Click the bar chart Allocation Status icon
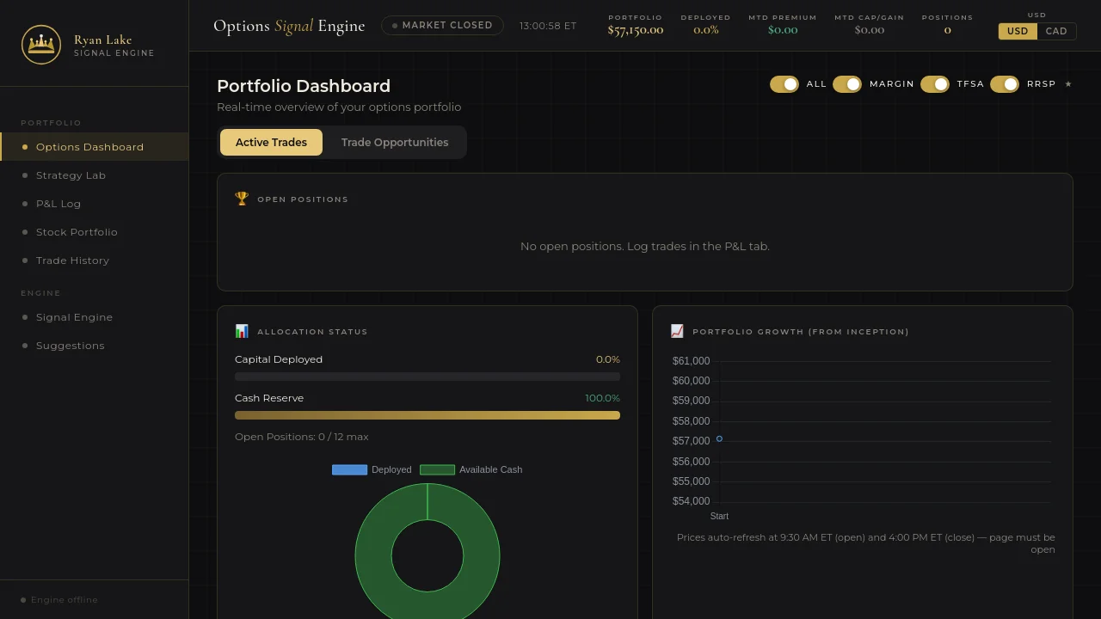Viewport: 1101px width, 619px height. click(x=242, y=331)
